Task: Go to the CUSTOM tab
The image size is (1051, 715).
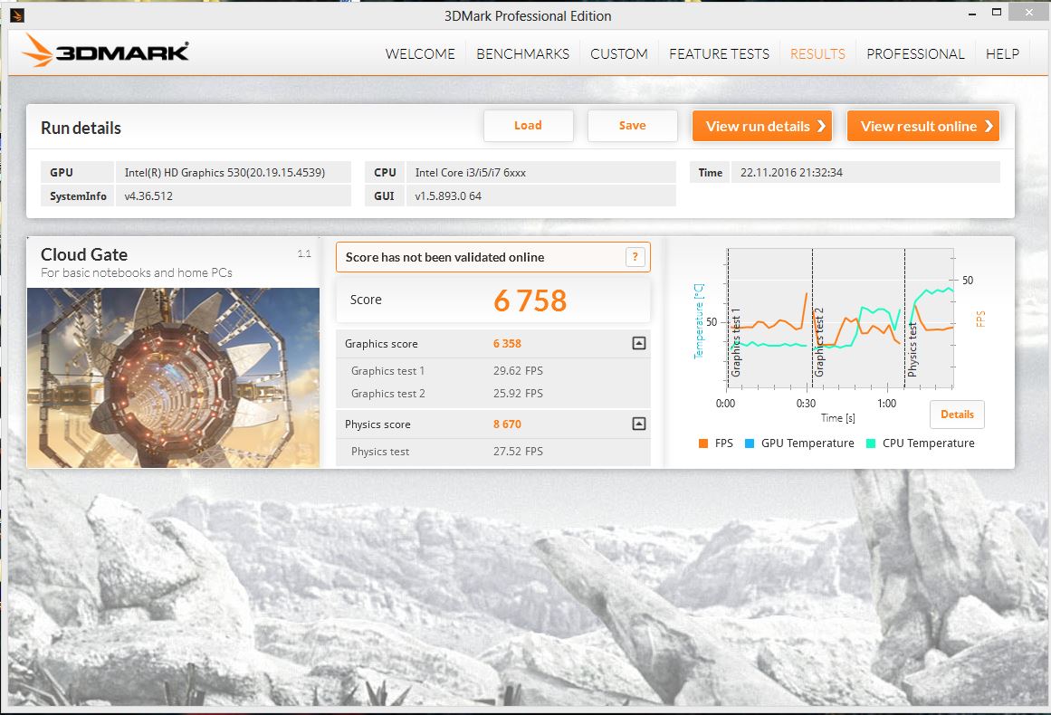Action: (618, 53)
